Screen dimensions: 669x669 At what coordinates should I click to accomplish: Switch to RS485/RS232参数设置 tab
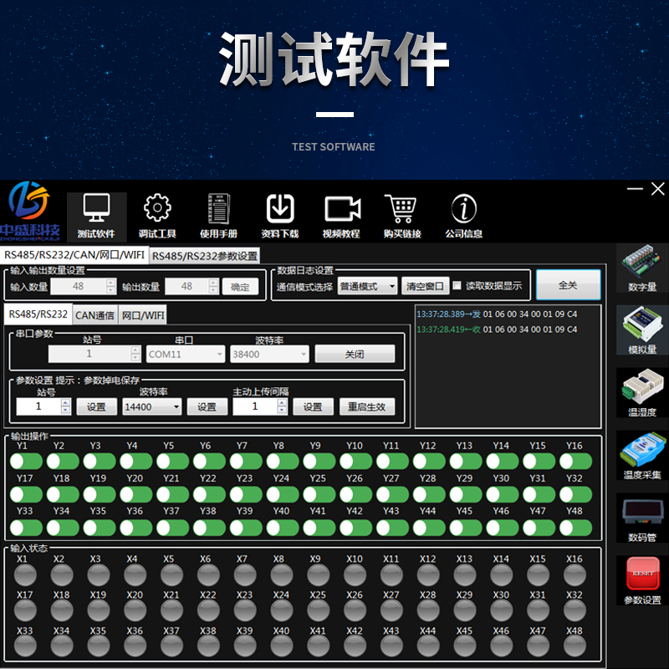pyautogui.click(x=205, y=256)
